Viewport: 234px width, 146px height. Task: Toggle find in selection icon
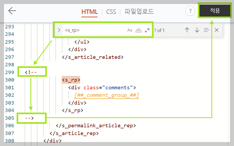[207, 30]
